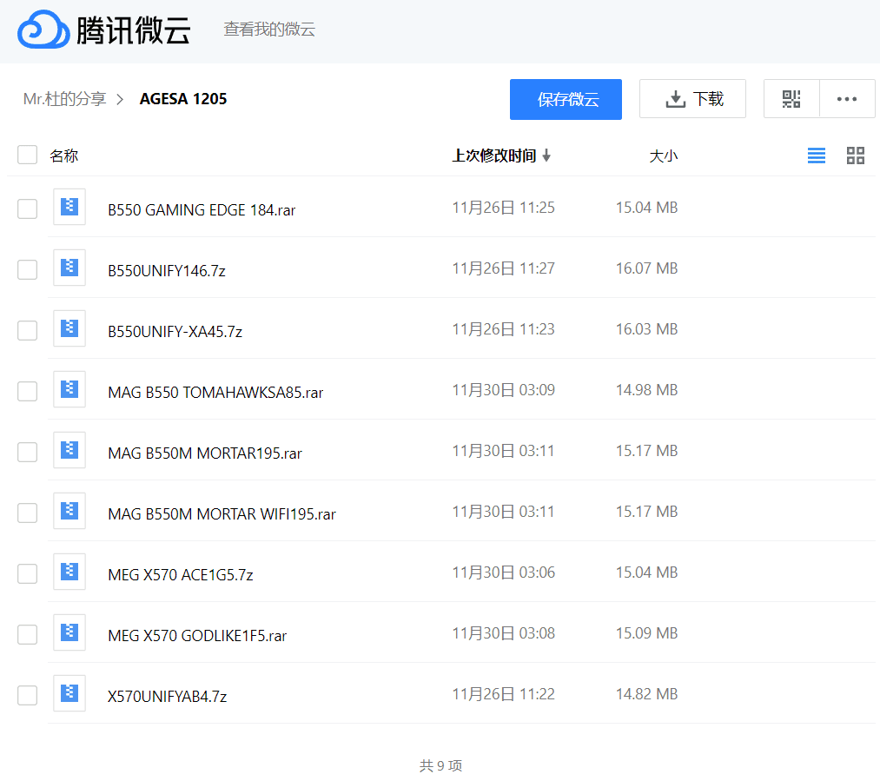Click archive icon of B550 GAMING EDGE 184.rar
The width and height of the screenshot is (880, 781).
point(69,207)
